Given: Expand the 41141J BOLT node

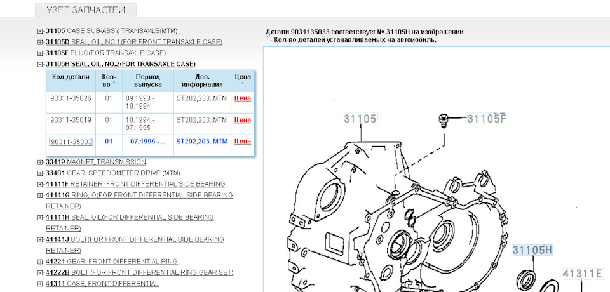Looking at the screenshot, I should pos(40,239).
